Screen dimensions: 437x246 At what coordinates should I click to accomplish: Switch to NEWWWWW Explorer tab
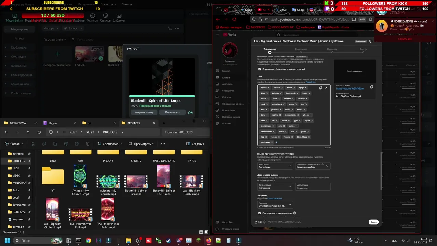(x=21, y=123)
